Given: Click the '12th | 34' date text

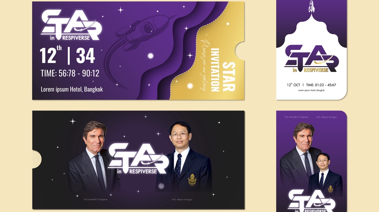Looking at the screenshot, I should point(68,55).
